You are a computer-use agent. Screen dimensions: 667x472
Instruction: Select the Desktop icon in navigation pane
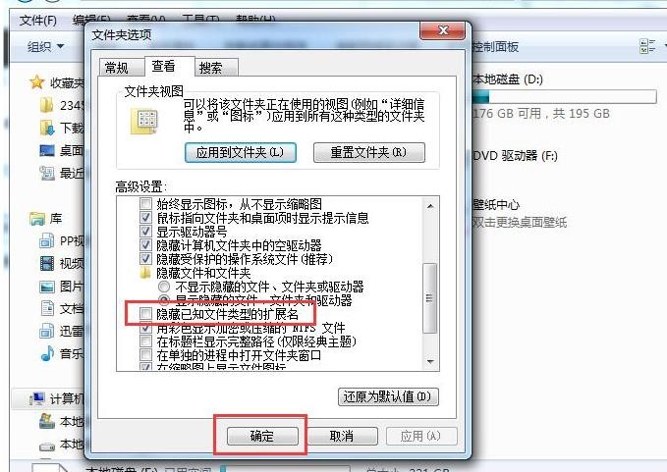click(x=47, y=150)
